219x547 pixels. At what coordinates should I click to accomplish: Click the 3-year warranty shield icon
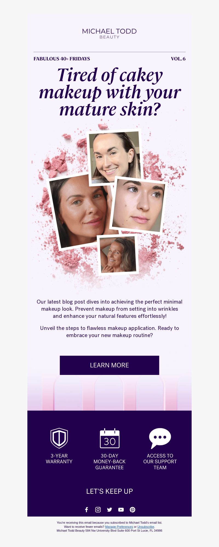(59, 438)
